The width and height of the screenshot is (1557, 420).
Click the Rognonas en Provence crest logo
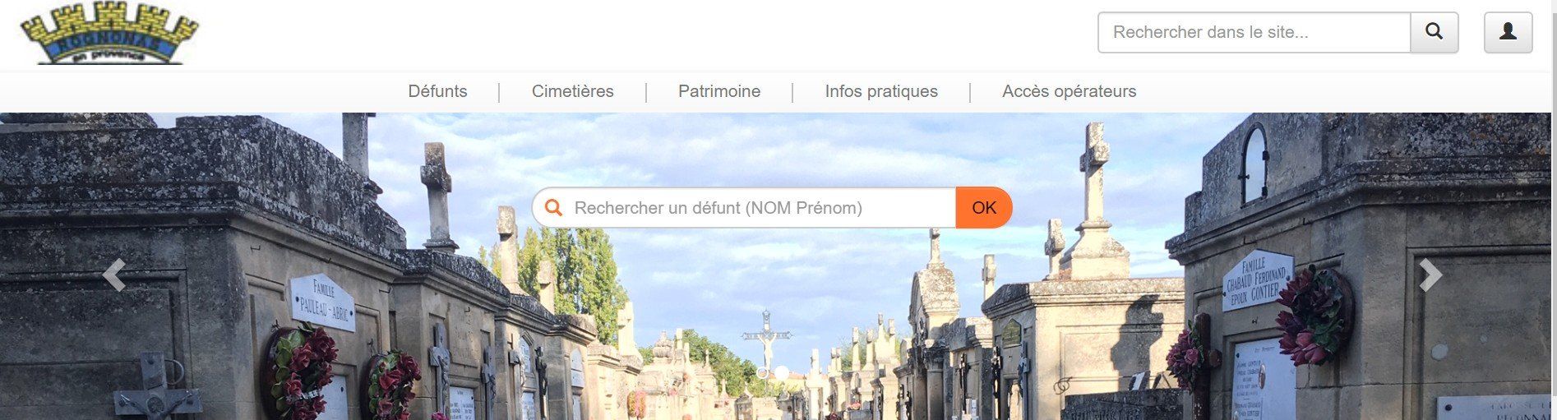click(x=109, y=33)
